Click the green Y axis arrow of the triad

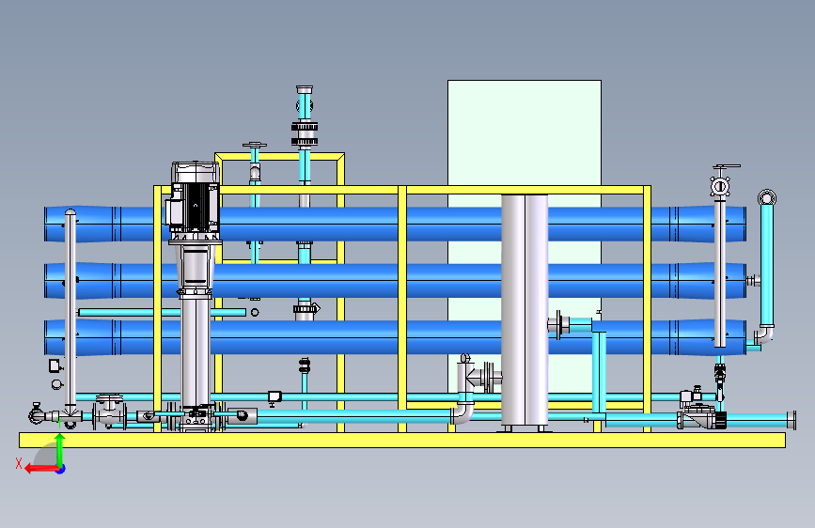click(60, 450)
